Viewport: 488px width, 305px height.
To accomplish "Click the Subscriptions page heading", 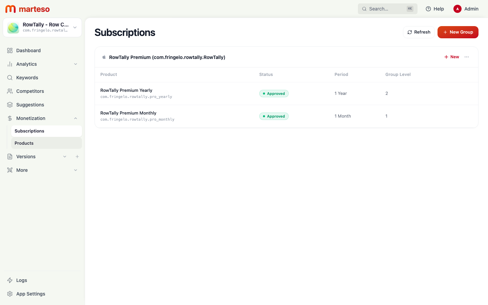I will coord(125,33).
